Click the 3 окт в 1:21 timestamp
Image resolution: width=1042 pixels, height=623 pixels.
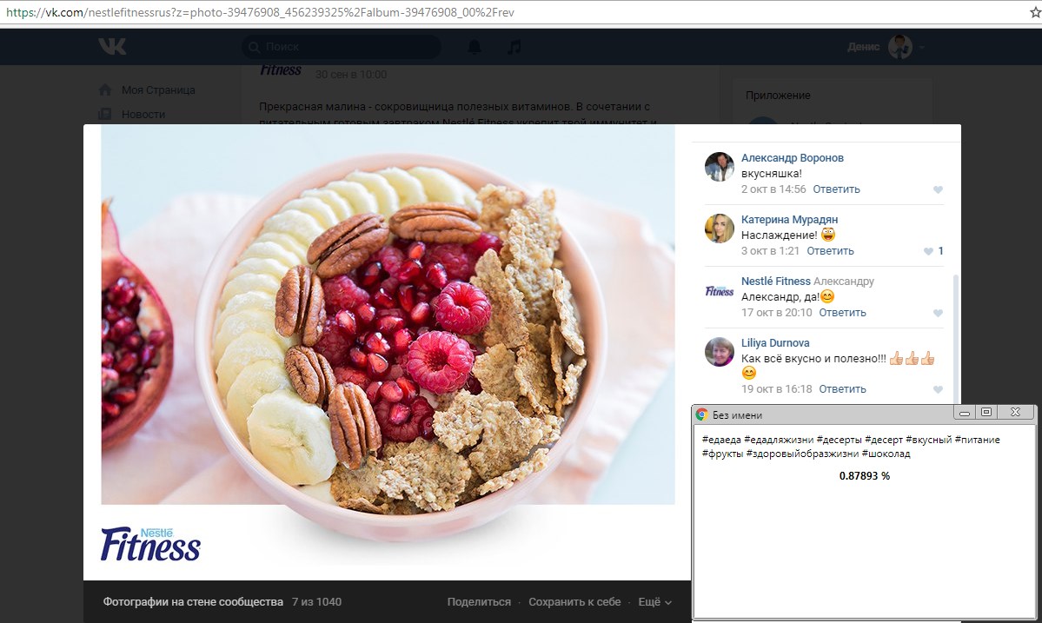click(770, 251)
